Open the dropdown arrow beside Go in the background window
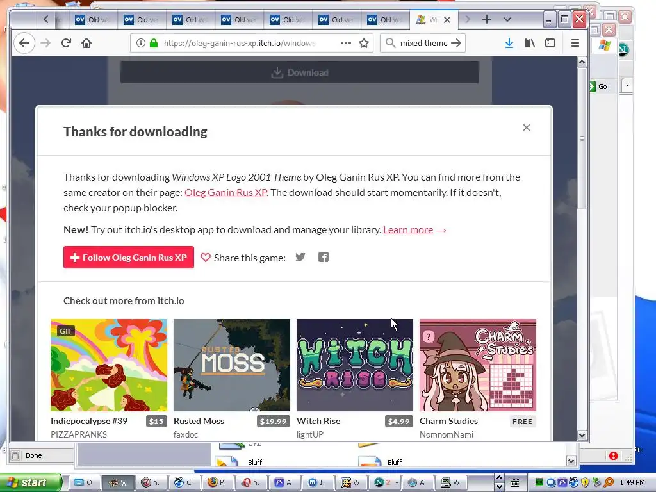 [x=627, y=86]
